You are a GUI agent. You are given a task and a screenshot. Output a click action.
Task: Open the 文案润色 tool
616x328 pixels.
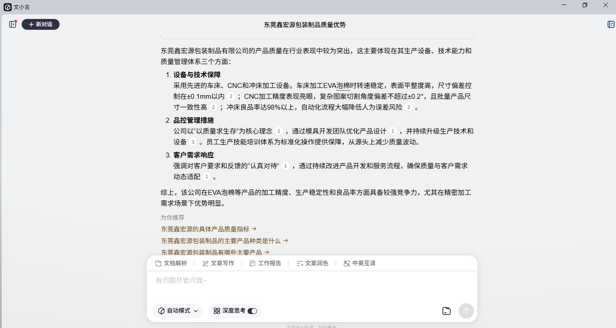[x=312, y=263]
